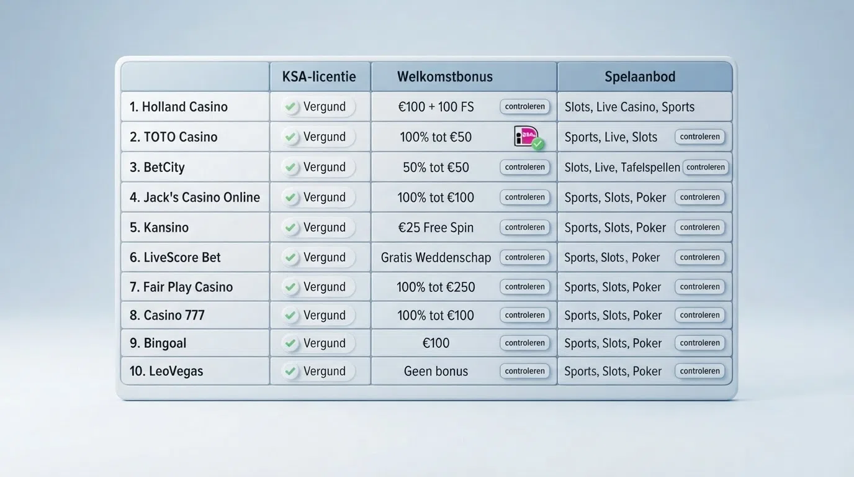Click the '100% tot €50' bonus text
The image size is (854, 477).
[x=436, y=137]
